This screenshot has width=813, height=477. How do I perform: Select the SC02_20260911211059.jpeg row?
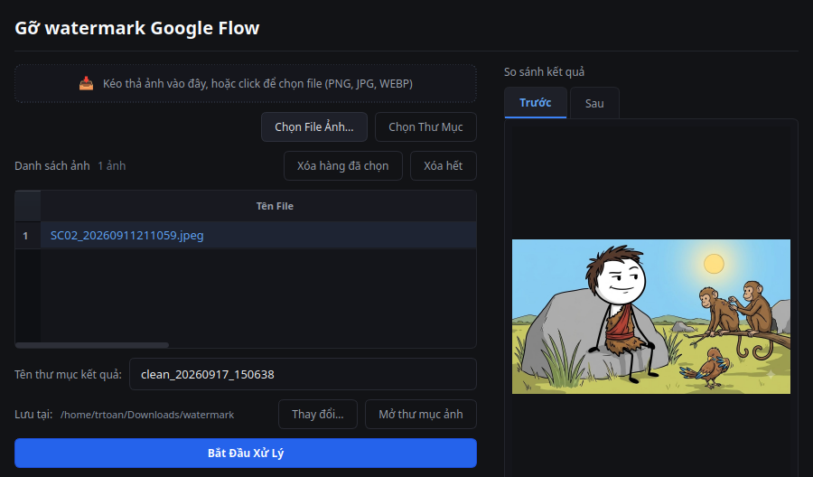(258, 236)
